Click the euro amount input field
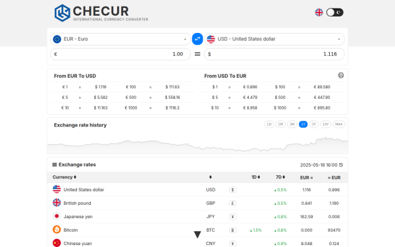 pos(120,54)
